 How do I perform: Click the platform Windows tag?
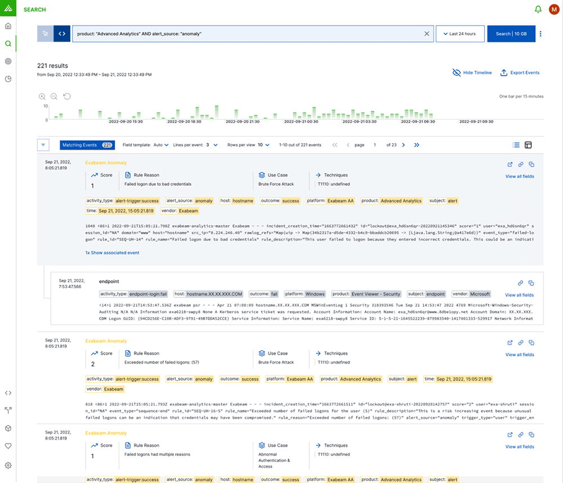[x=305, y=294]
